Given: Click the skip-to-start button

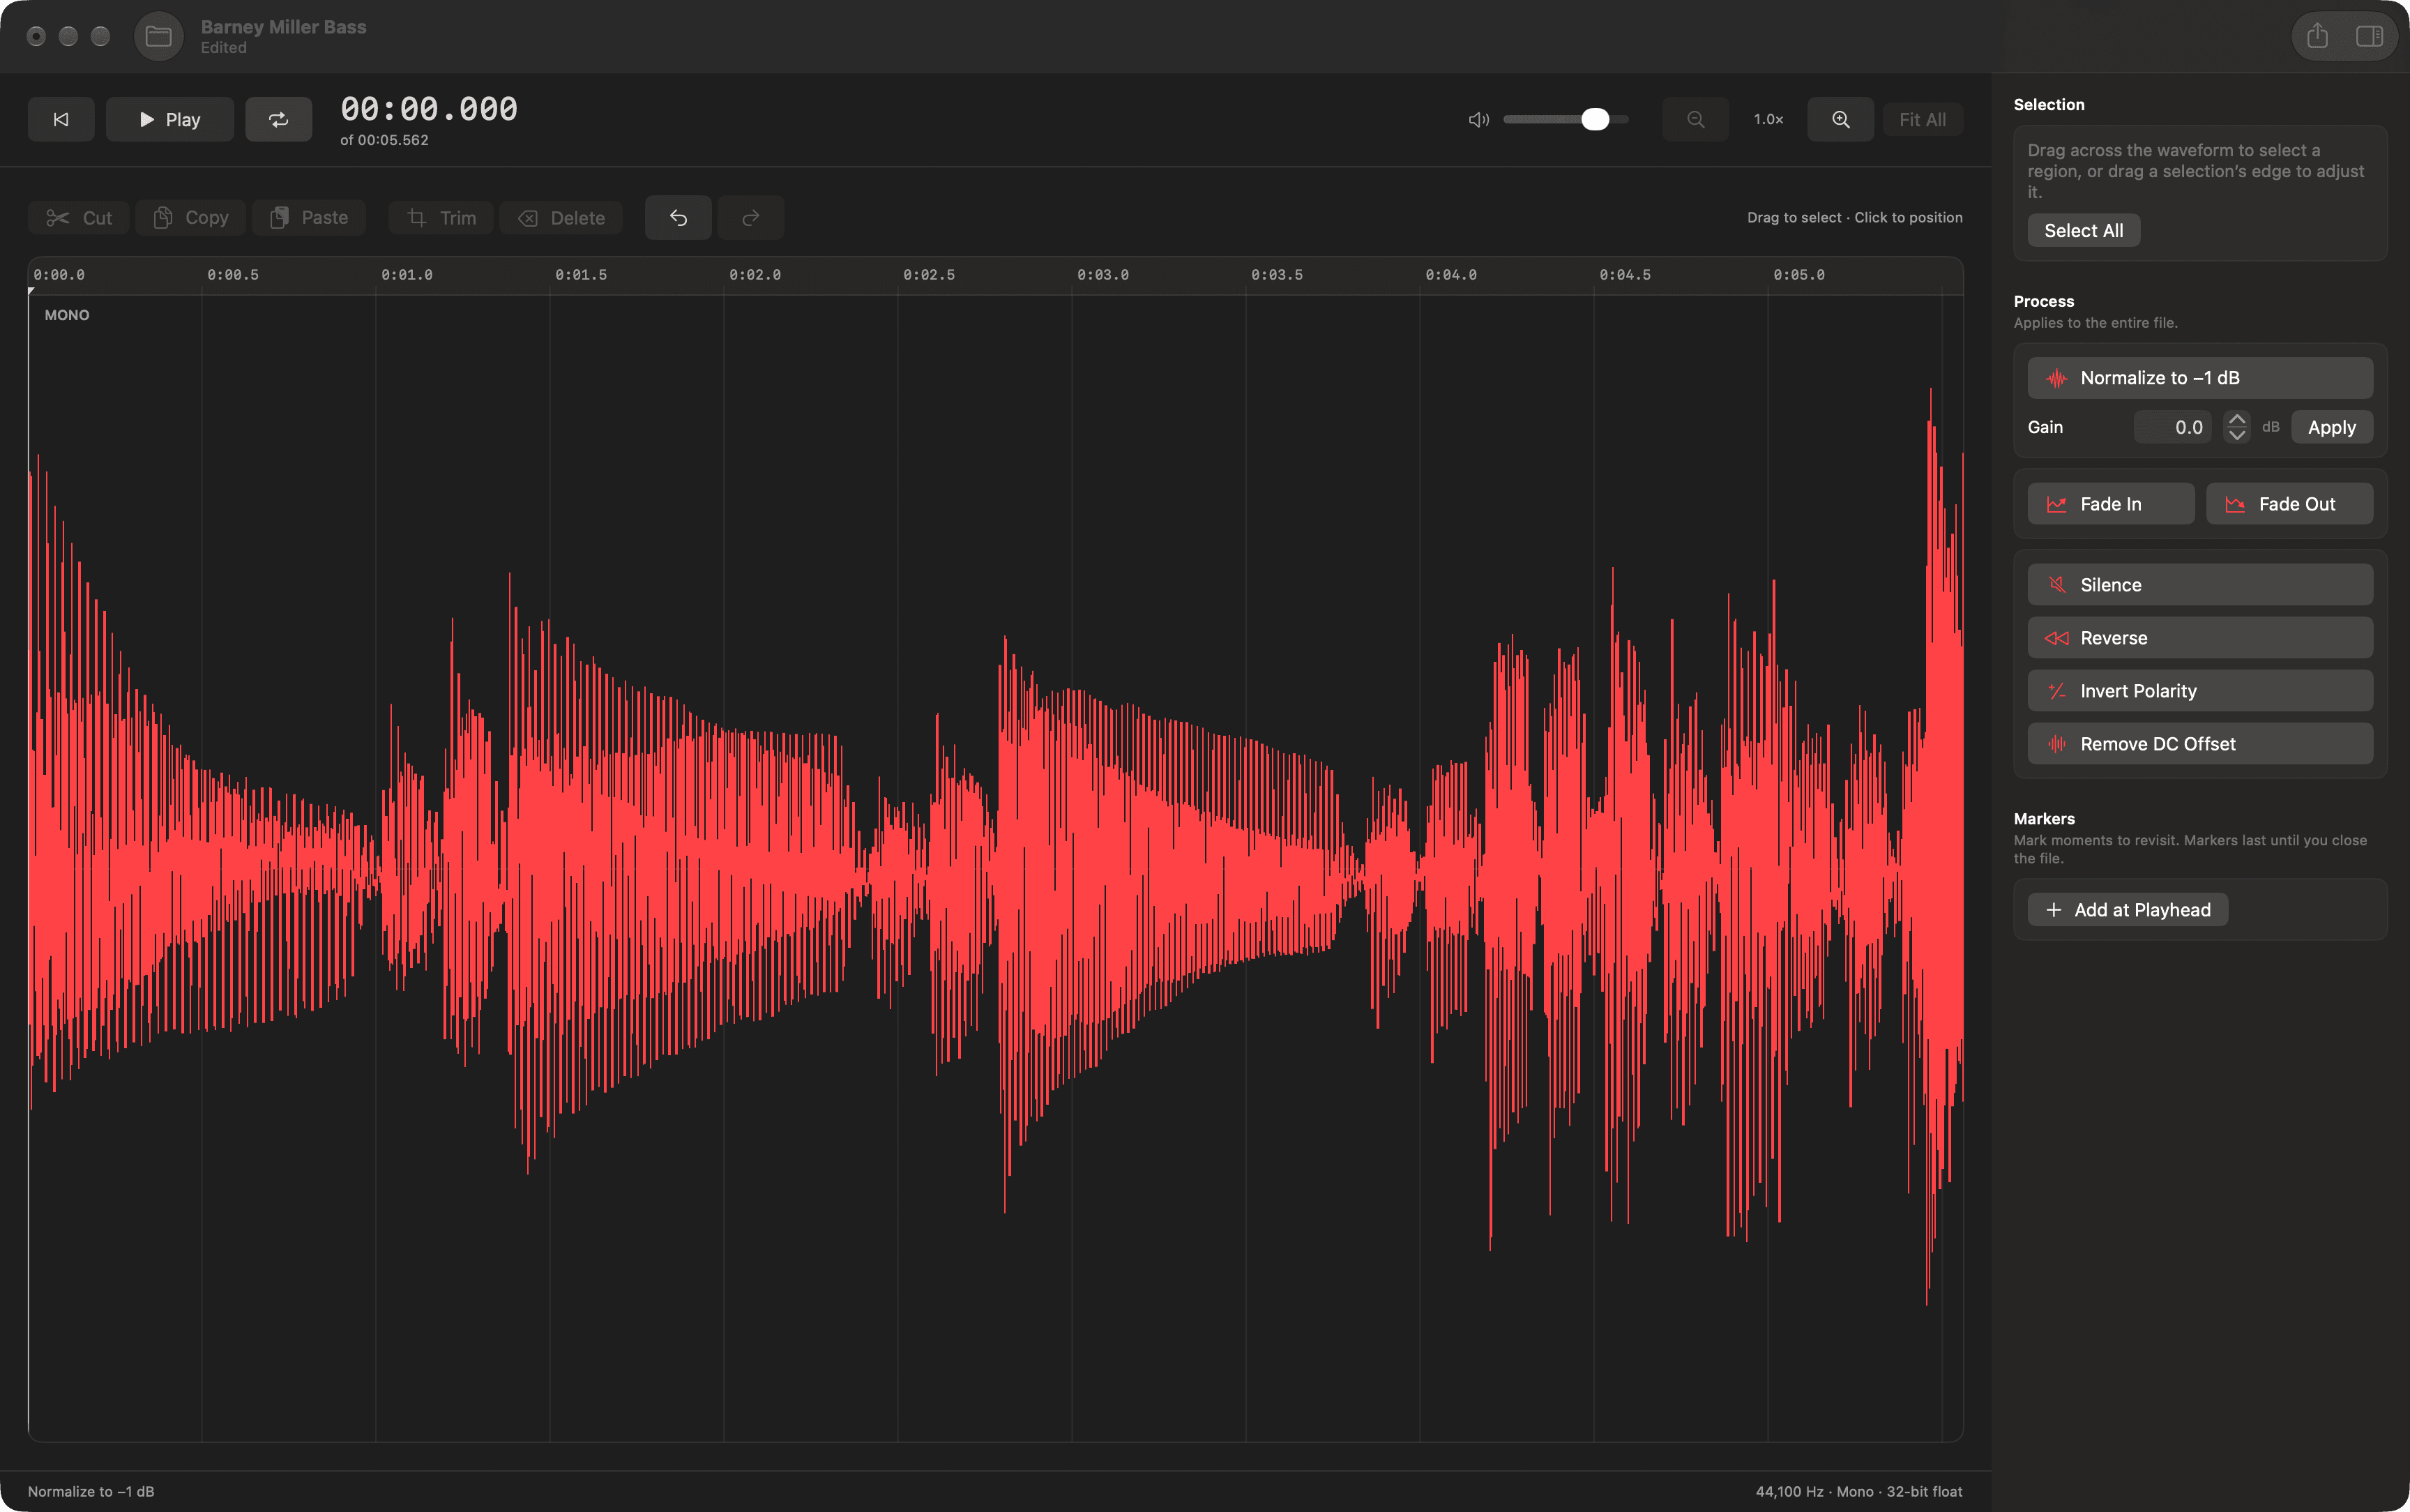Looking at the screenshot, I should (61, 120).
